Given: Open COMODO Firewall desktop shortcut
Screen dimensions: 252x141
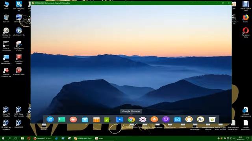Looking at the screenshot, I should [19, 59].
